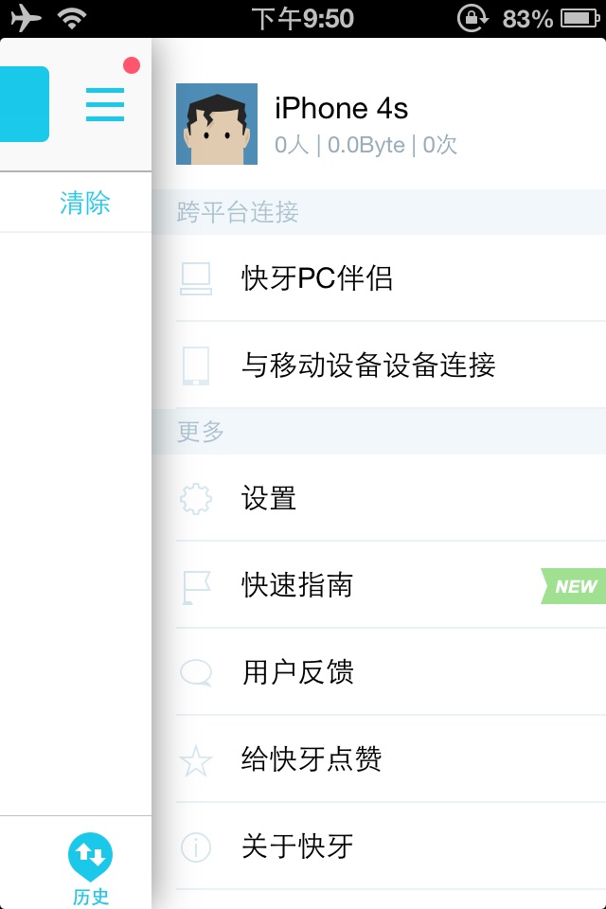Image resolution: width=606 pixels, height=909 pixels.
Task: Open 设置 settings entry
Action: (269, 498)
